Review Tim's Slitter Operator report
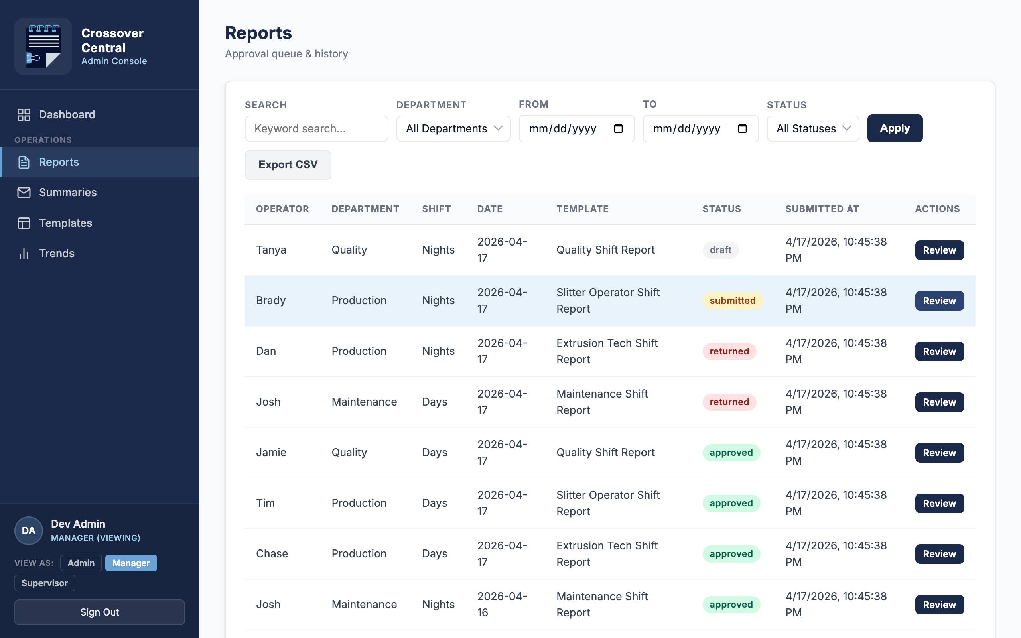1021x638 pixels. 940,503
